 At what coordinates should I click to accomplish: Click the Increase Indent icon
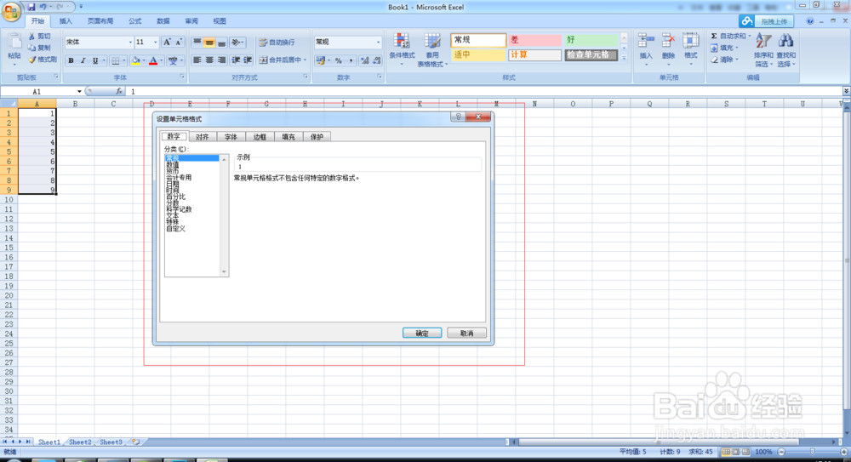click(x=248, y=60)
